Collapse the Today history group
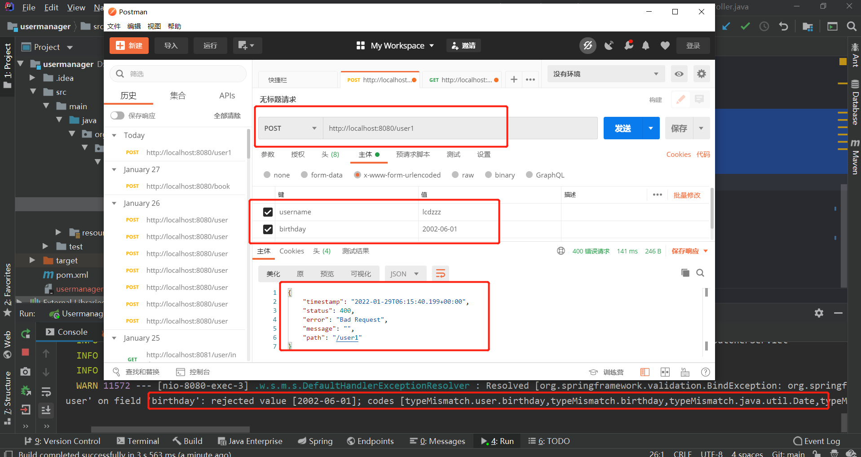Image resolution: width=861 pixels, height=457 pixels. (114, 135)
